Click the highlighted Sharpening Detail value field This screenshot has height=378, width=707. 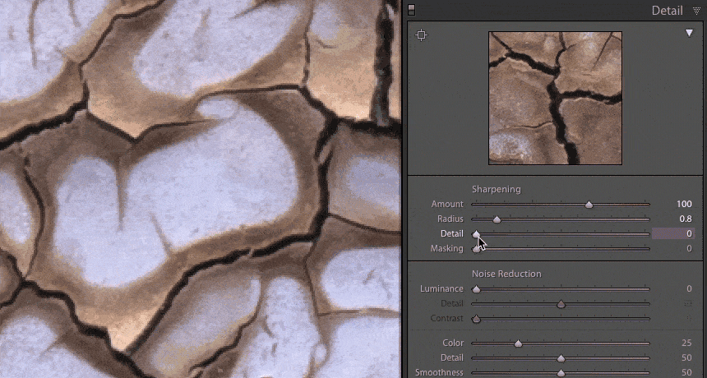click(x=672, y=234)
